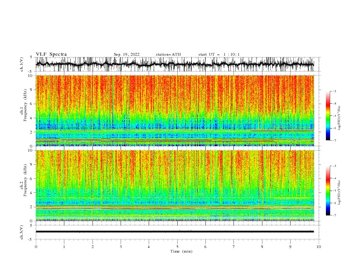Click the ch.1 frequency axis "10" tick label
This screenshot has width=359, height=277.
pos(30,76)
